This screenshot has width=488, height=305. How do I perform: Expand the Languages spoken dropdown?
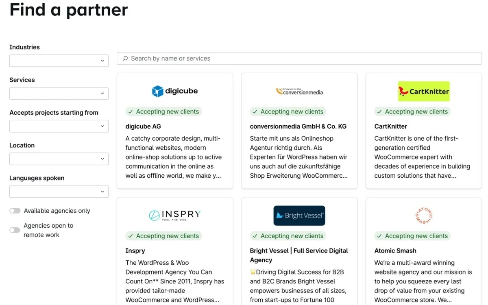coord(59,191)
